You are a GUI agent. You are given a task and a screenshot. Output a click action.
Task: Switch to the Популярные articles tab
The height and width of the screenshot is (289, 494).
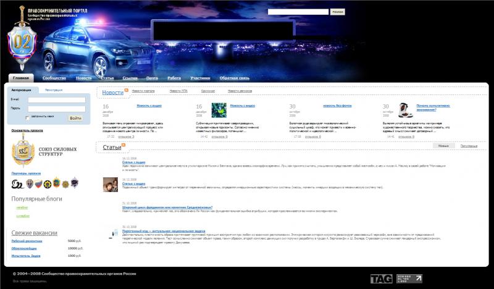pos(469,146)
